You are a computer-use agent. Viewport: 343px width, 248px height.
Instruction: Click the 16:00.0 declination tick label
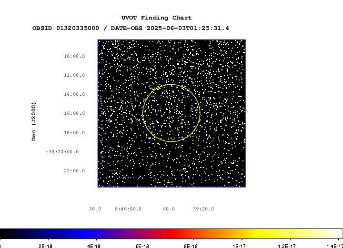(74, 113)
